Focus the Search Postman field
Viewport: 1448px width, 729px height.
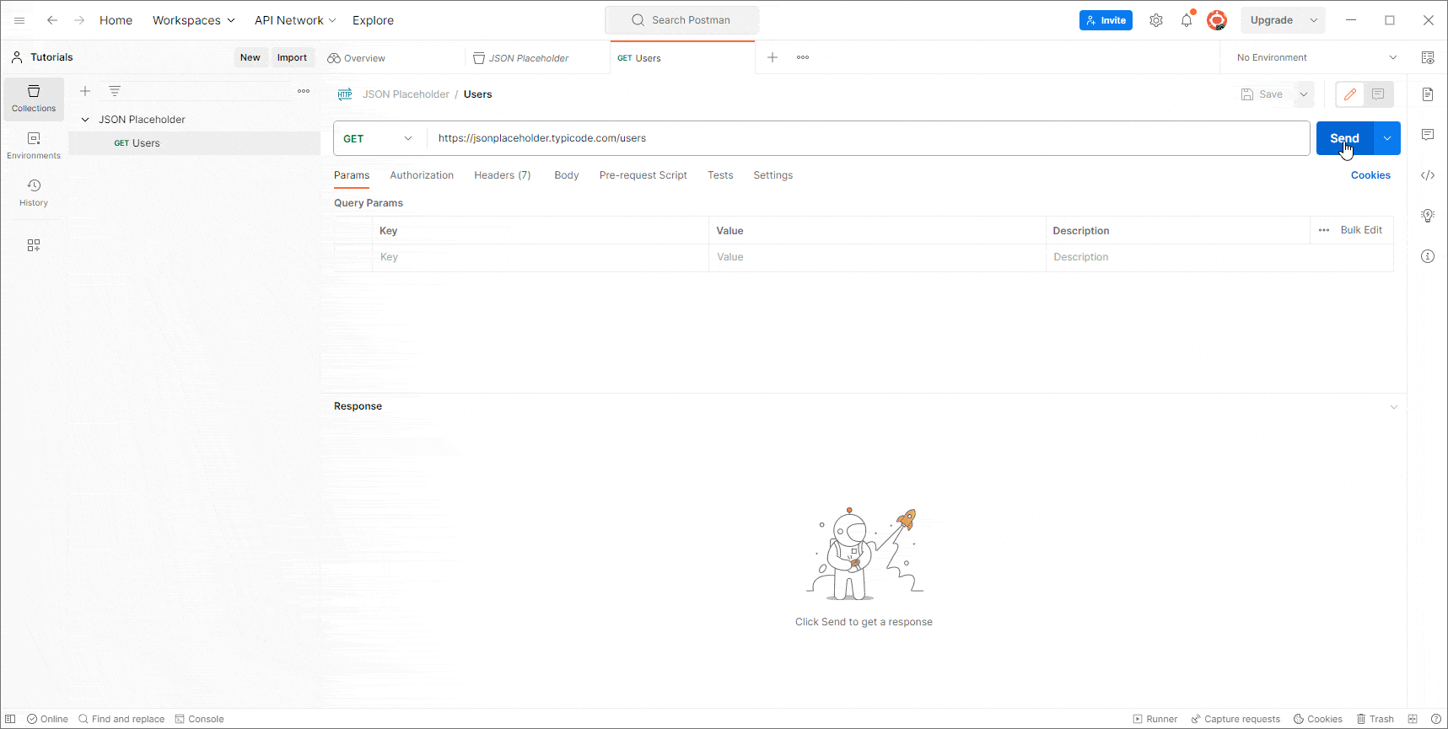point(682,20)
